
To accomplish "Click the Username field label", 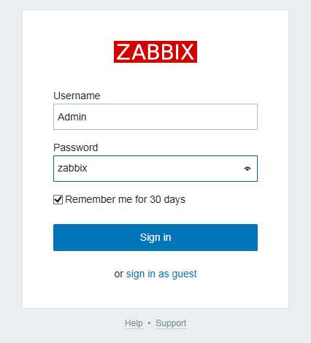I will coord(77,96).
